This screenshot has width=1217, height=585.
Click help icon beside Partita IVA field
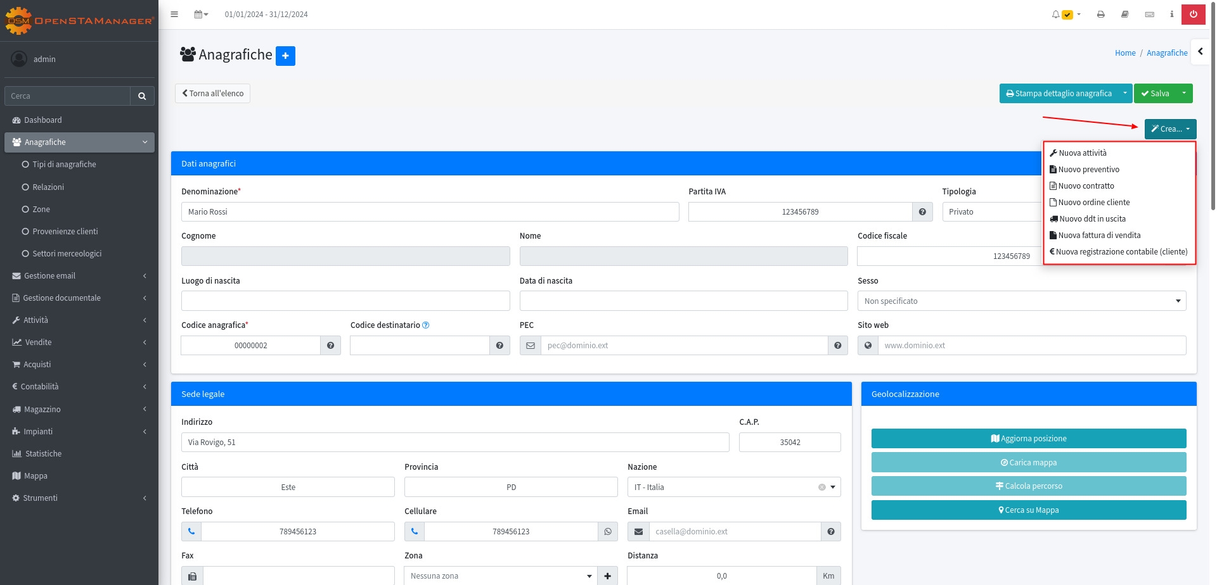pyautogui.click(x=922, y=211)
